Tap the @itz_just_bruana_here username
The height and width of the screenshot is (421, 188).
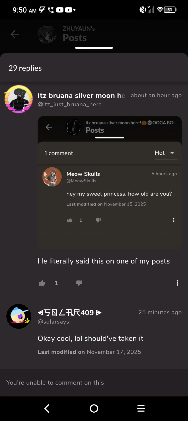point(69,104)
